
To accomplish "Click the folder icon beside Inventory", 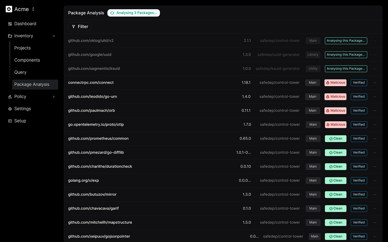I will [x=9, y=36].
